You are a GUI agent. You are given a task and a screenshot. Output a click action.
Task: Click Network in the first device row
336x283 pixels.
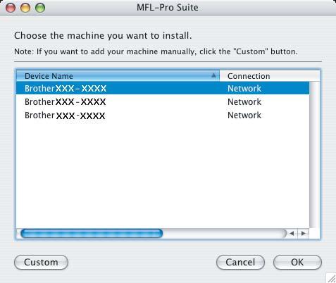pos(244,89)
